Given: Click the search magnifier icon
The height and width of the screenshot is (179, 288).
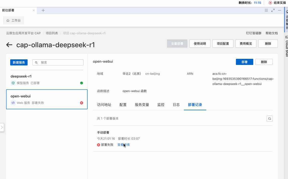Looking at the screenshot, I should click(36, 62).
